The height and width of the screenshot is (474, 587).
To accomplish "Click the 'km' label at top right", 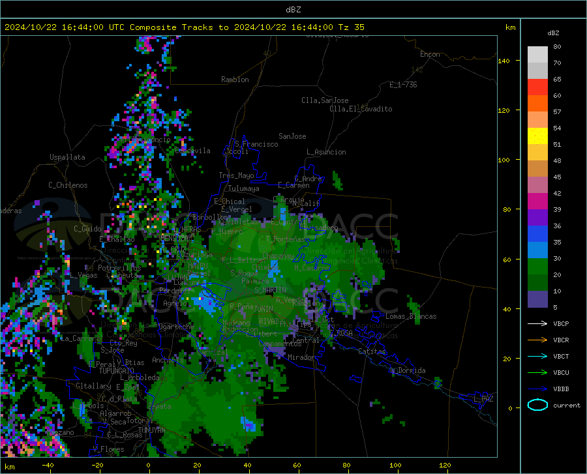I will [x=510, y=27].
